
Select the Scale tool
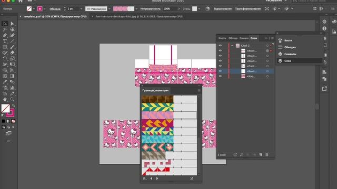12,58
